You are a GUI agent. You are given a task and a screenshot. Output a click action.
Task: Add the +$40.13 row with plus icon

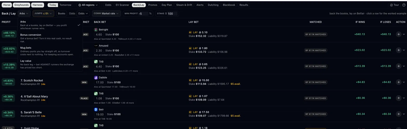[x=398, y=34]
